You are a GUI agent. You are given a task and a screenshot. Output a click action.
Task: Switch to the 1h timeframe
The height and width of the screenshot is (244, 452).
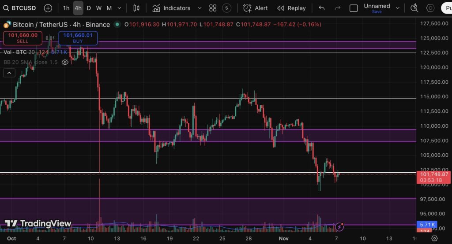[x=66, y=8]
